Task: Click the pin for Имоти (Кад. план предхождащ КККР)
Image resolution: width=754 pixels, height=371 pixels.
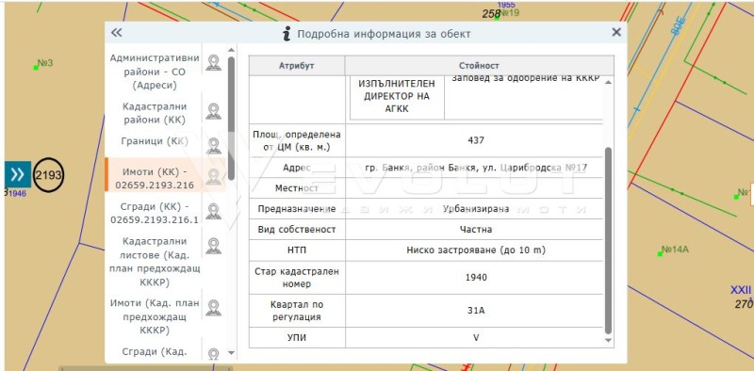Action: tap(214, 308)
